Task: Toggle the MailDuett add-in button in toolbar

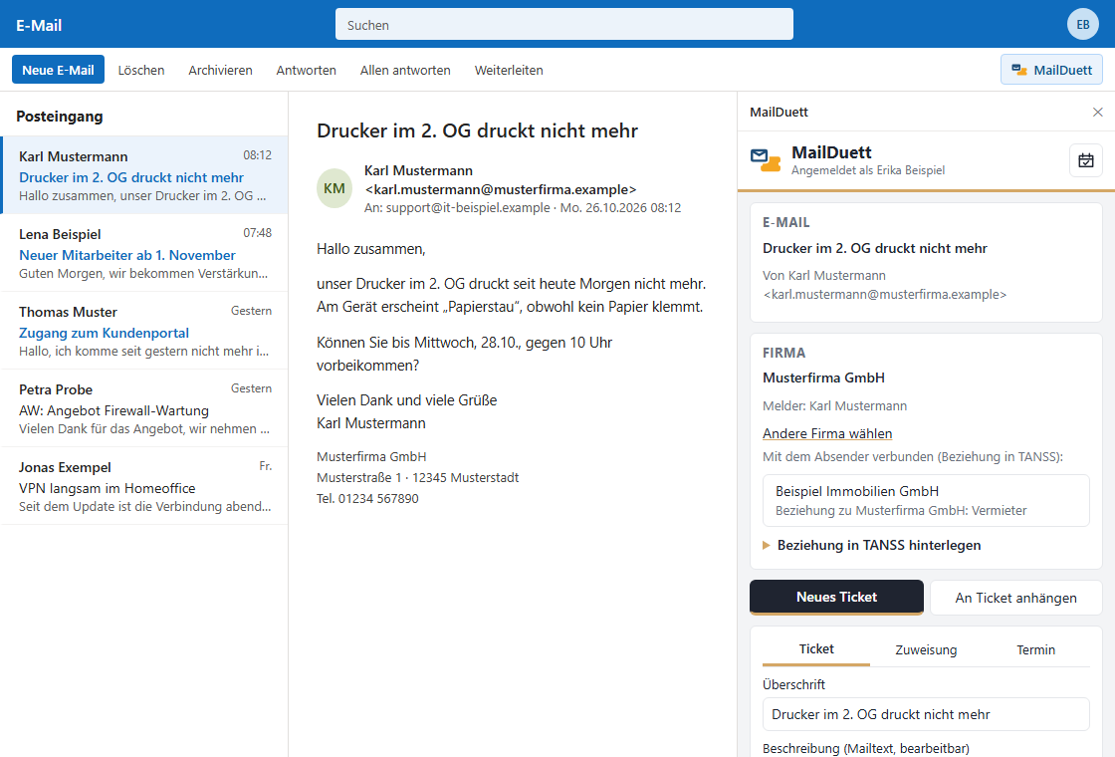Action: click(1051, 70)
